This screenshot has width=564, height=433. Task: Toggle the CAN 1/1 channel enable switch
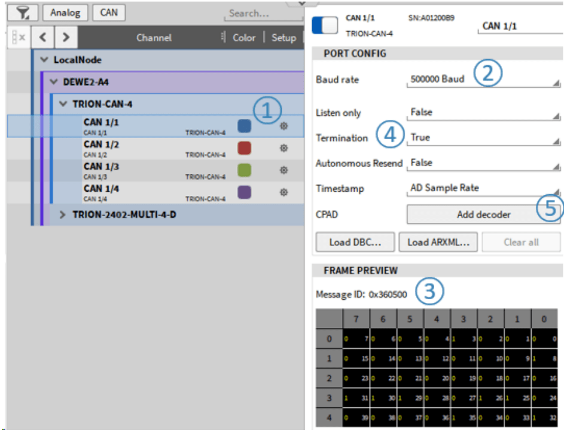tap(325, 25)
